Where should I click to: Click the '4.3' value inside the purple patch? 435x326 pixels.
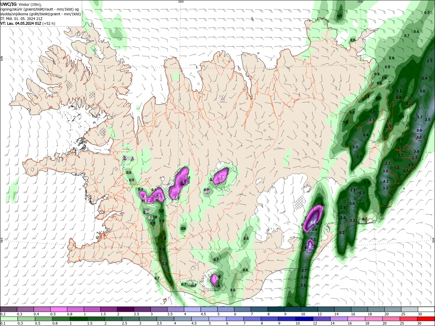(x=313, y=223)
